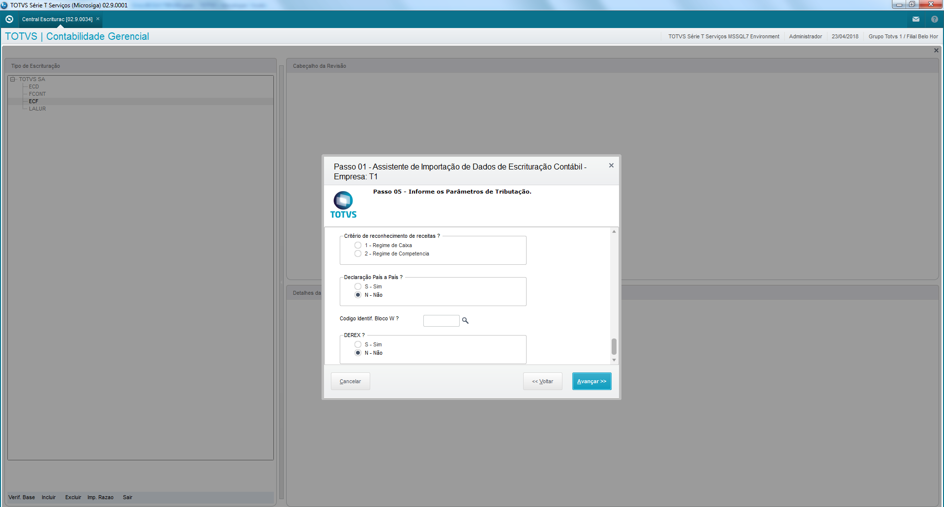The width and height of the screenshot is (944, 507).
Task: Click the Grupo Totvs 1 / Filial label
Action: click(903, 36)
